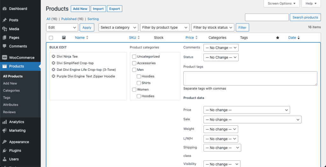The image size is (326, 167).
Task: Open the bulk actions Edit dropdown
Action: 62,27
